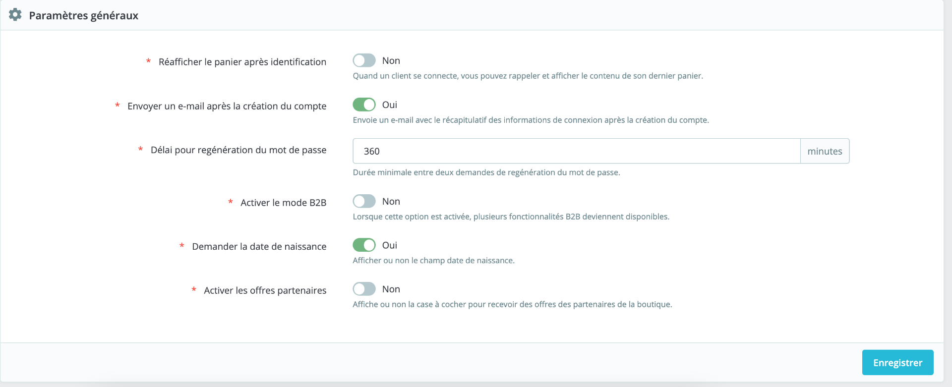Click the label 'Délai pour regénération du mot de passe'
This screenshot has height=387, width=952.
[x=238, y=150]
